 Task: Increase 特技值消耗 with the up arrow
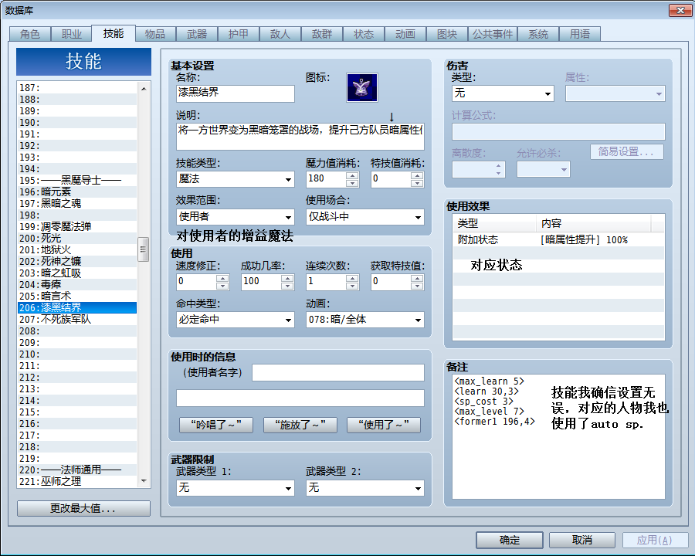[417, 175]
